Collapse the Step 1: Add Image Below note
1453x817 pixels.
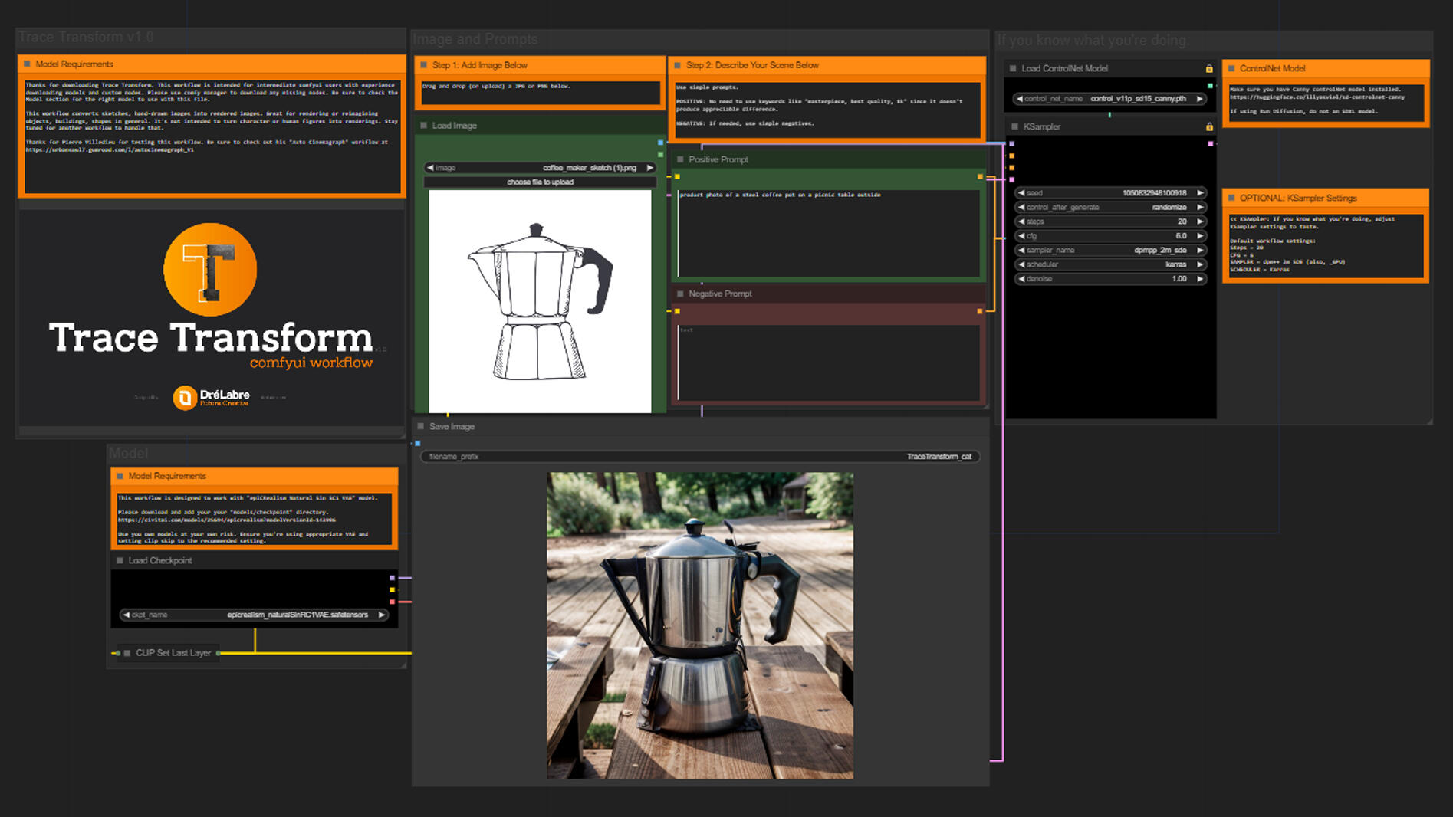(423, 65)
